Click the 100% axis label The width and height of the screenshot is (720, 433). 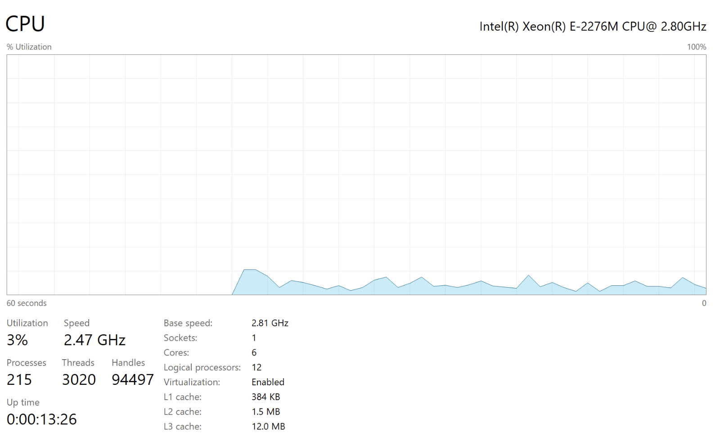[x=697, y=47]
